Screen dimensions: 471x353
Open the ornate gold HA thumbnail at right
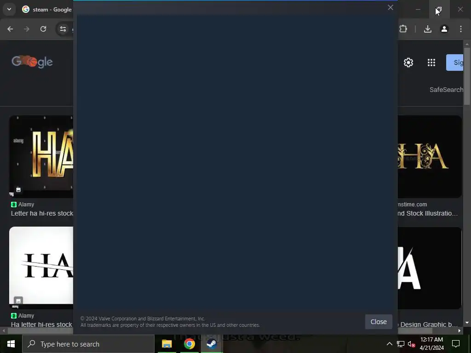430,157
